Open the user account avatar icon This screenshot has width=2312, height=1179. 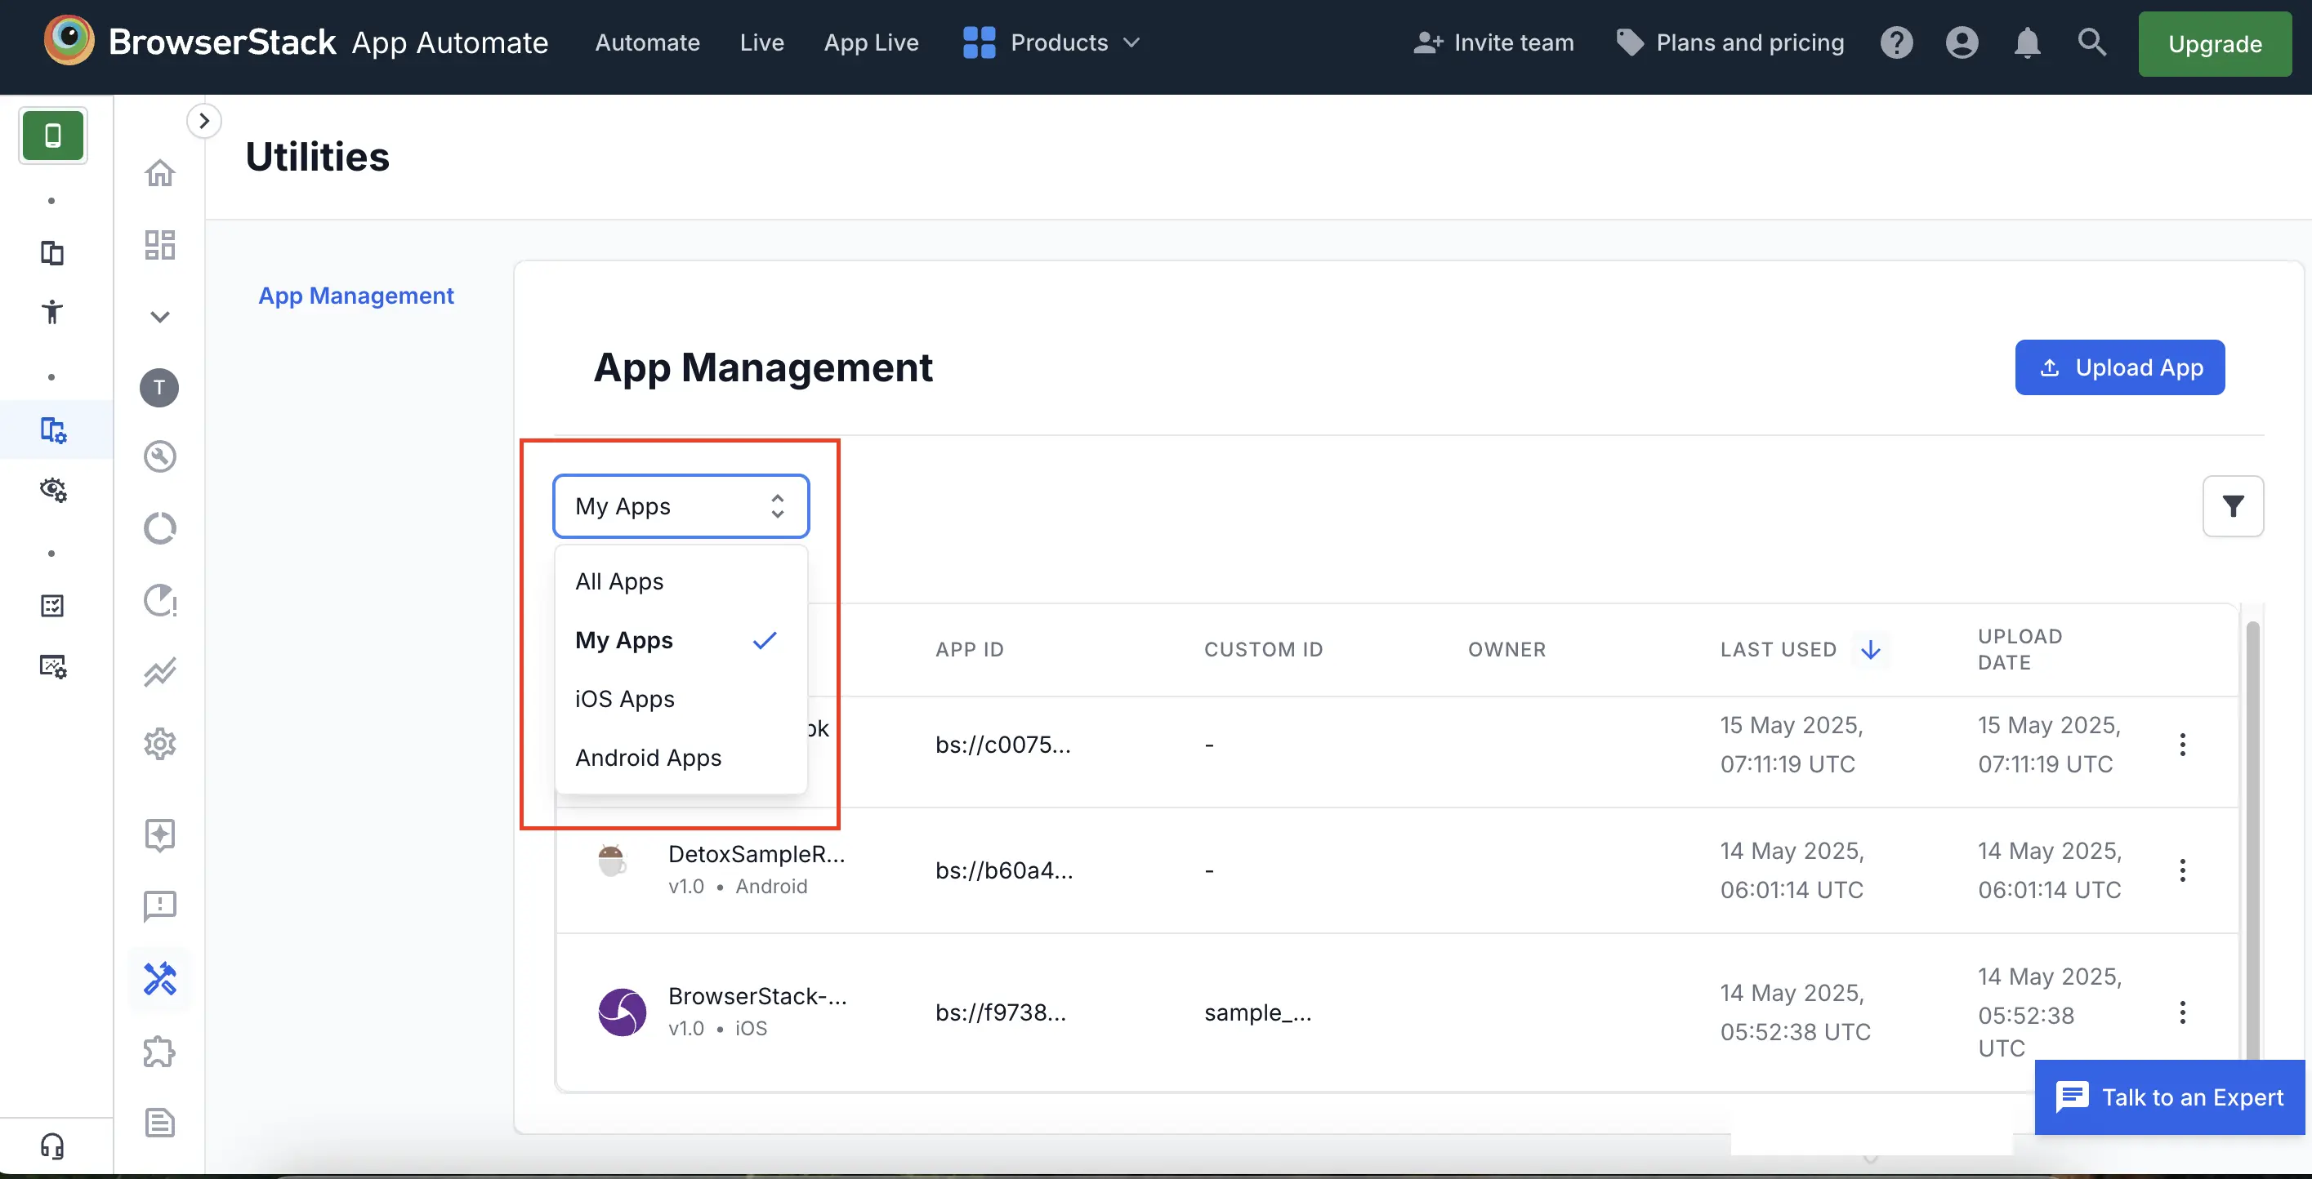(x=1961, y=42)
